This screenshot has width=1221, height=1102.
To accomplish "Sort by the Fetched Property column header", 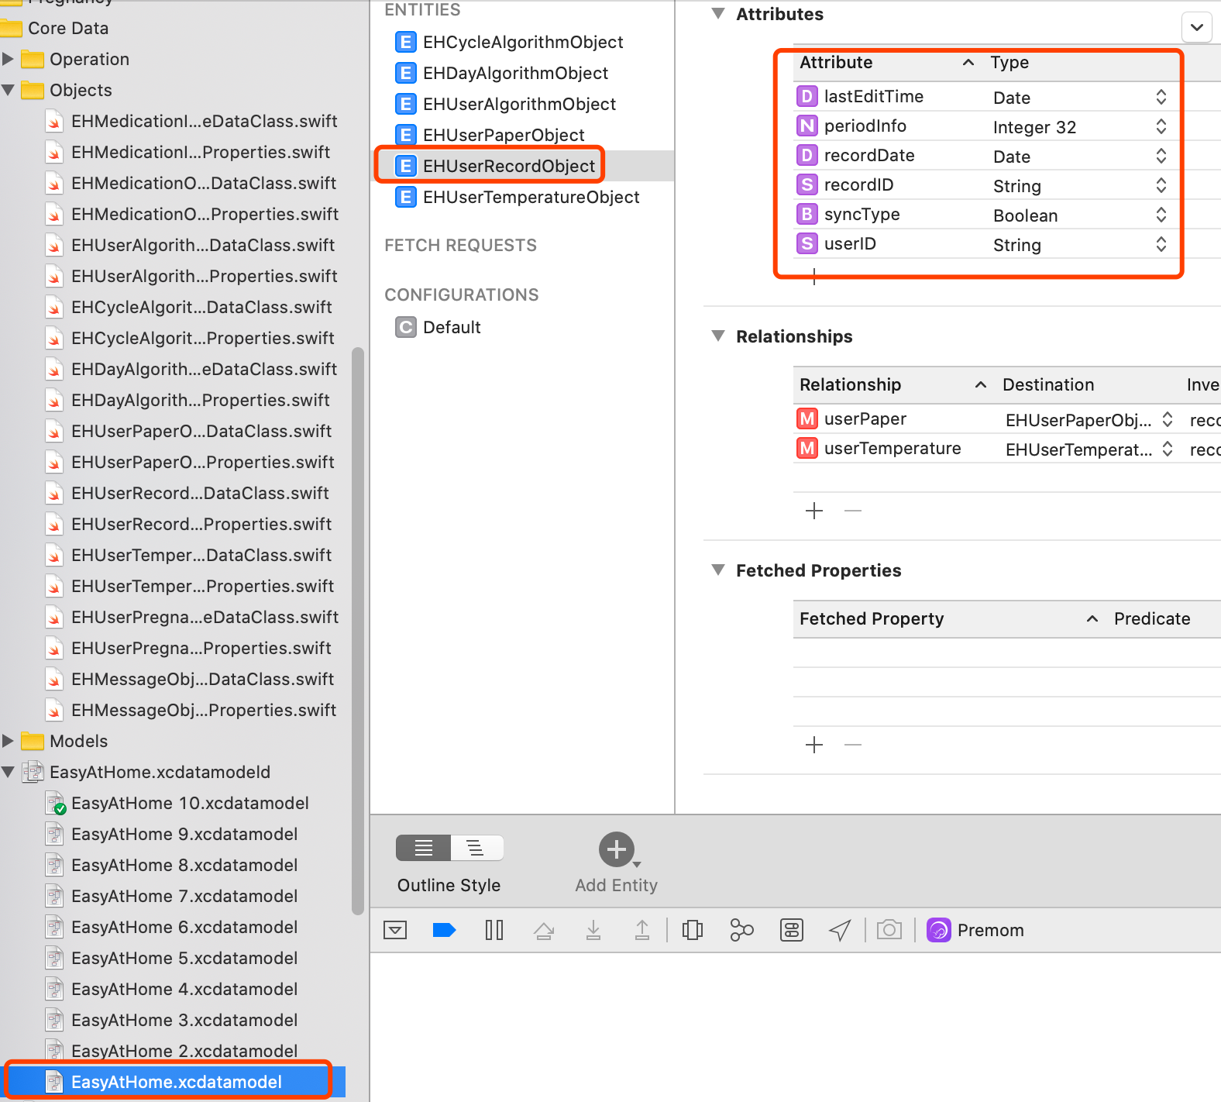I will tap(950, 619).
